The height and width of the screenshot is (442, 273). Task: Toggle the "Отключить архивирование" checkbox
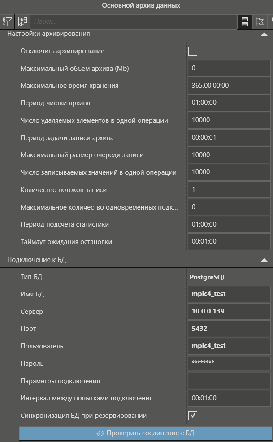[x=193, y=51]
